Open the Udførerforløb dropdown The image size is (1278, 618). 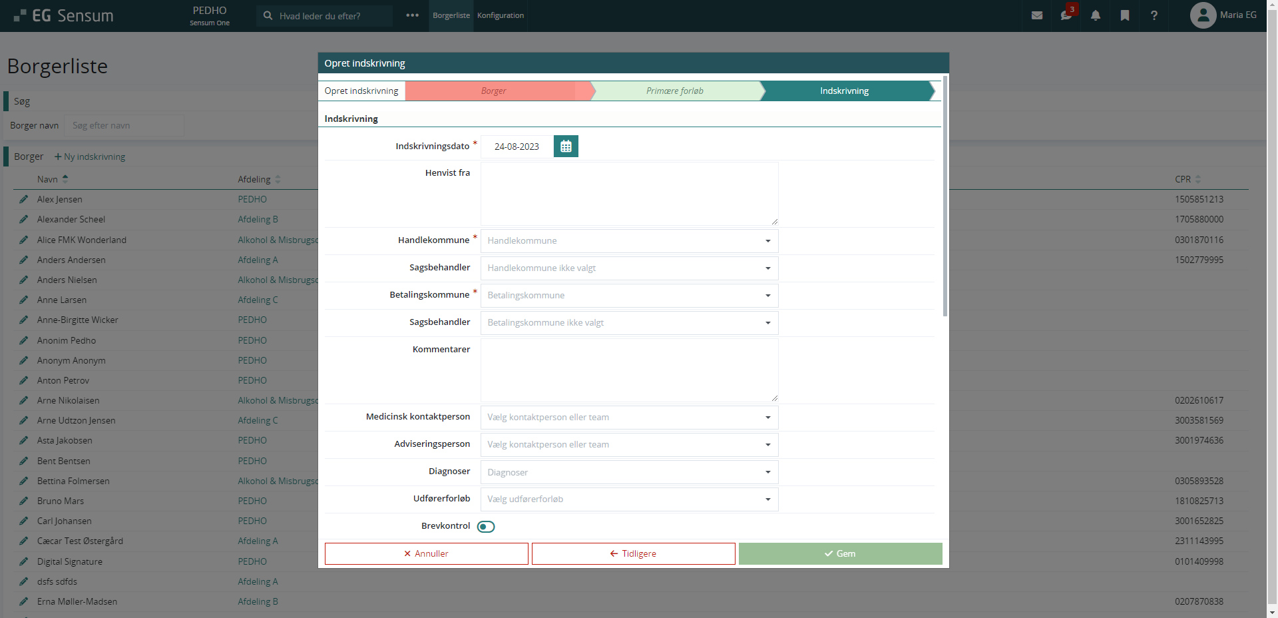629,499
